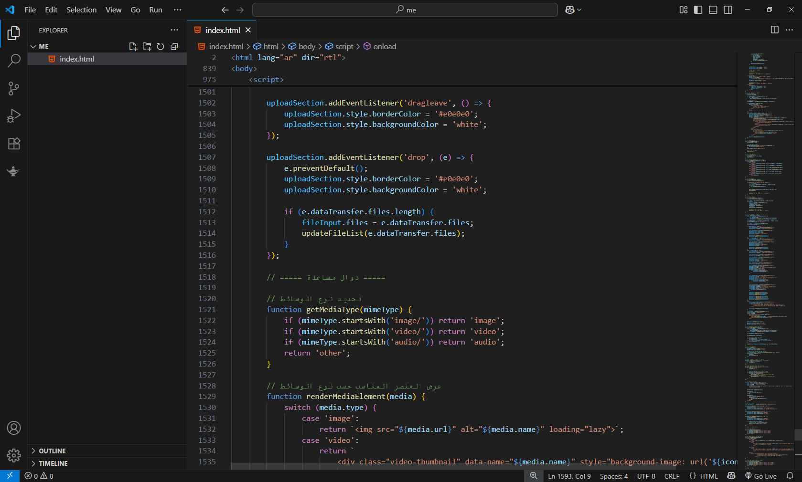802x482 pixels.
Task: Close the index.html editor tab
Action: point(248,30)
